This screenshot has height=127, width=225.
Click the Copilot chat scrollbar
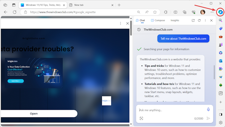coord(214,72)
